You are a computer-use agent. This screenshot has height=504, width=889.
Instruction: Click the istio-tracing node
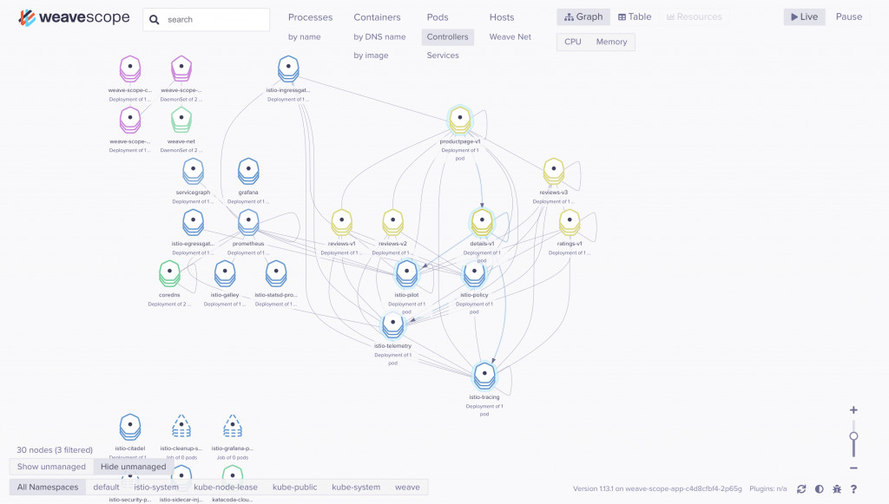(x=484, y=376)
